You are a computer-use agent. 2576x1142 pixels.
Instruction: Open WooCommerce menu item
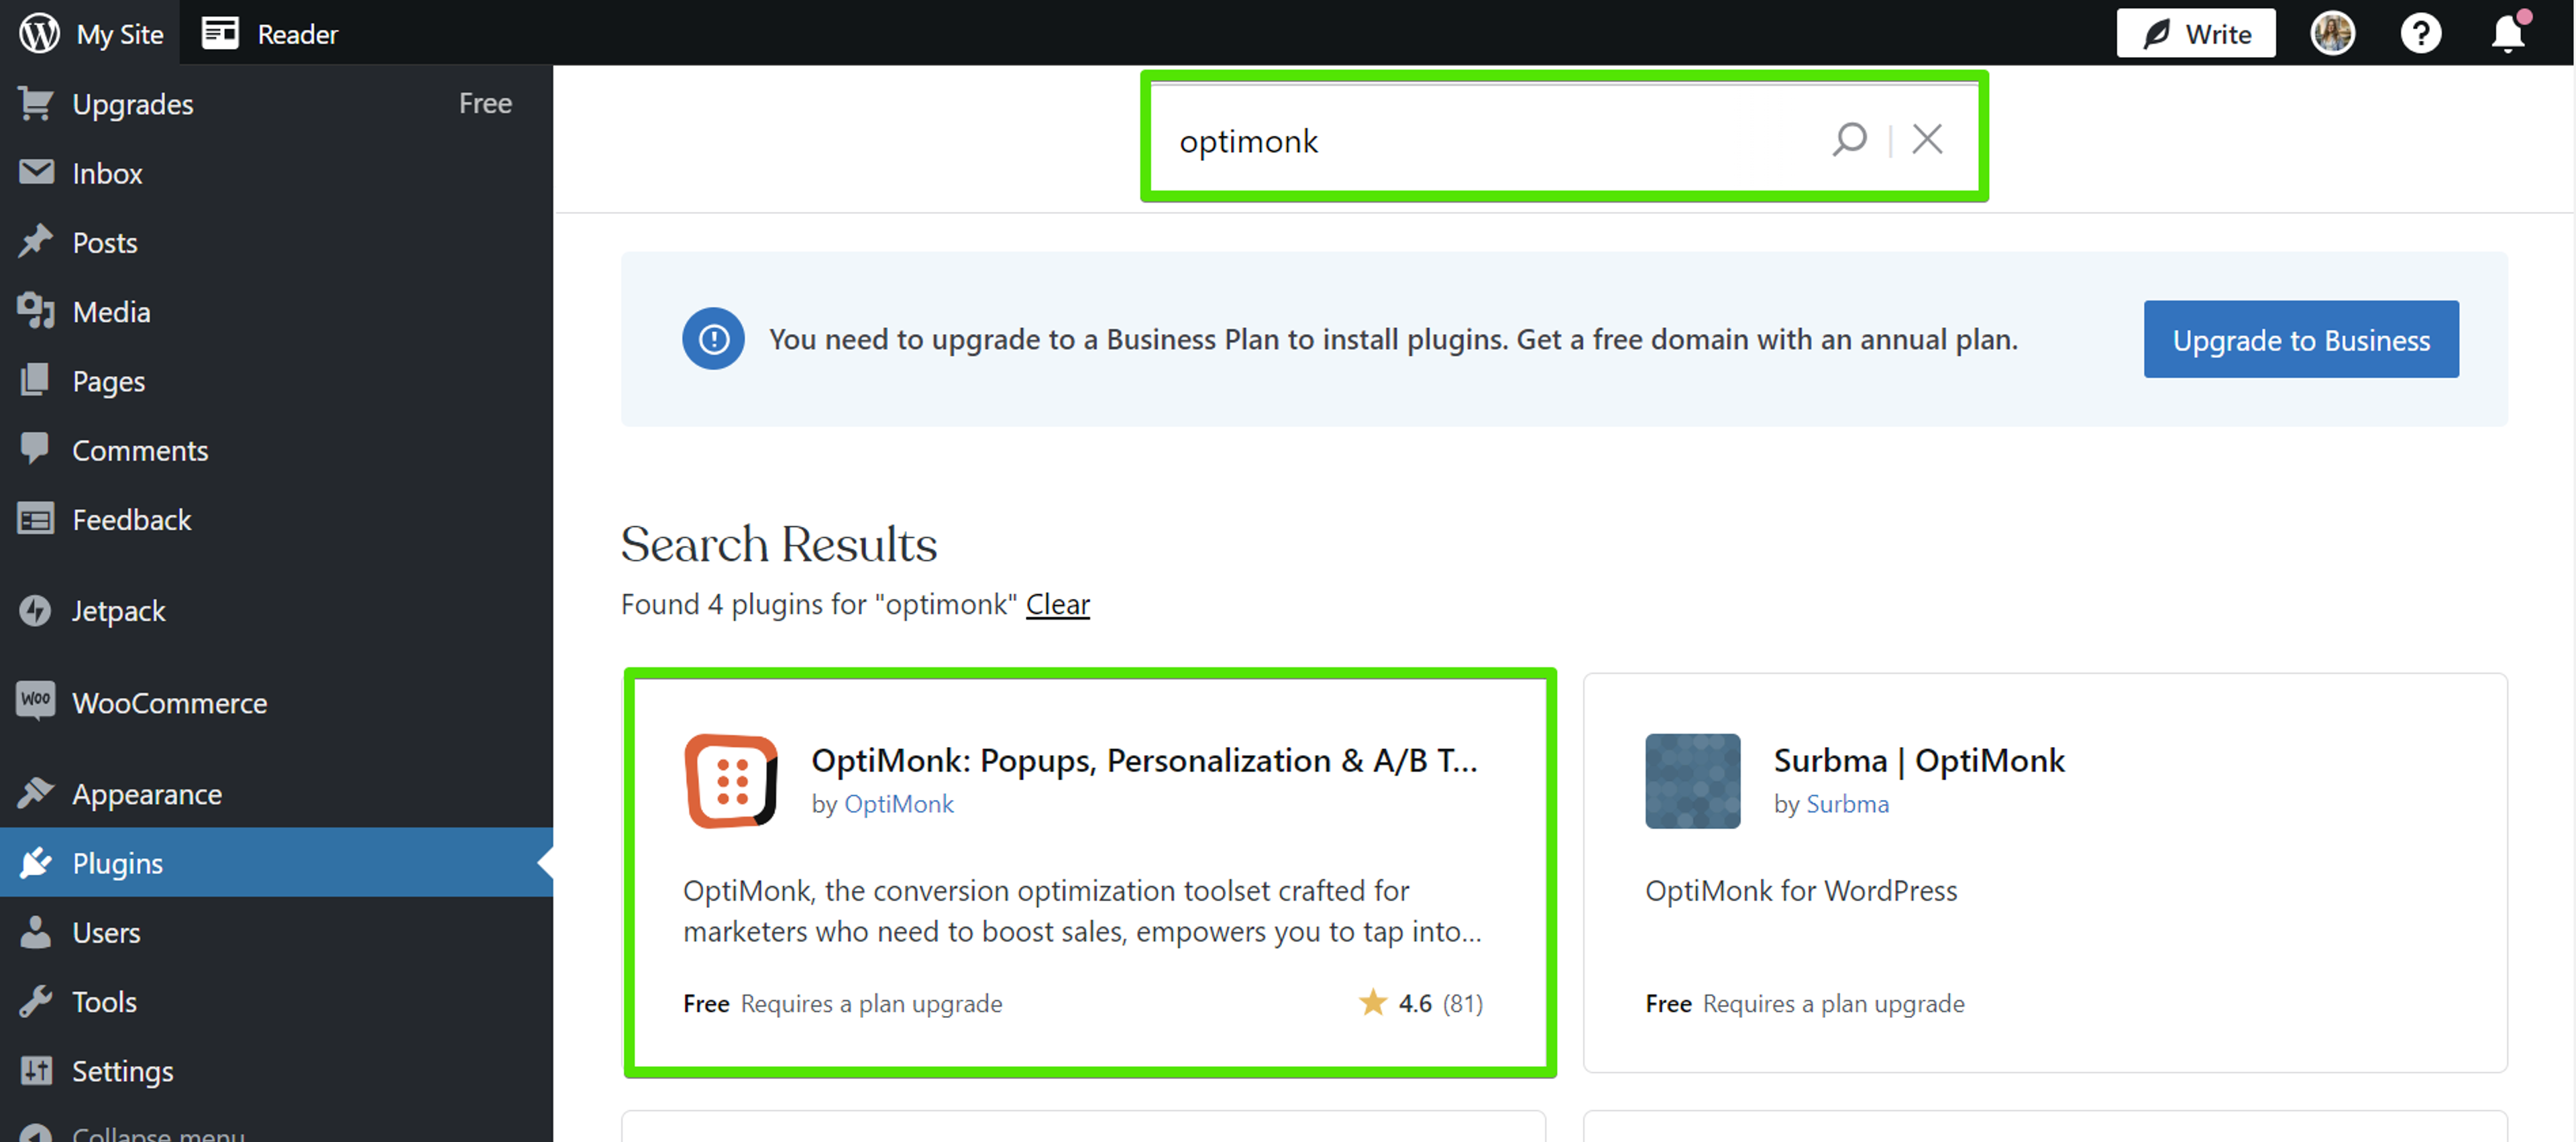(x=276, y=702)
